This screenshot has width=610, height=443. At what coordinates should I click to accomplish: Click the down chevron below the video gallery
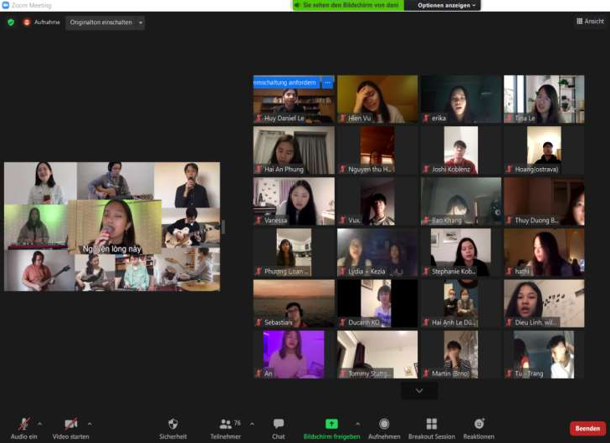pos(419,390)
